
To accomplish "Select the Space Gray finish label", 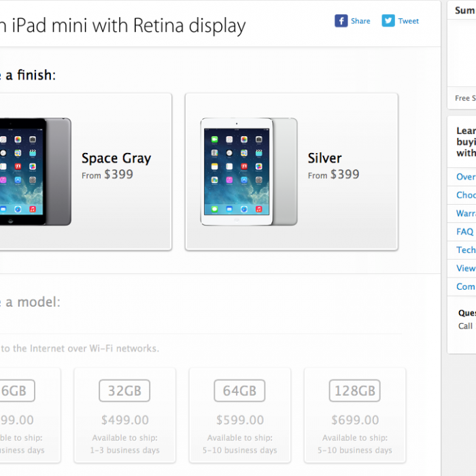I will (x=116, y=158).
